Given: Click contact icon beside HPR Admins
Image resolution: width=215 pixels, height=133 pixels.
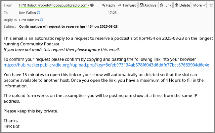Looking at the screenshot, I should tap(42, 20).
